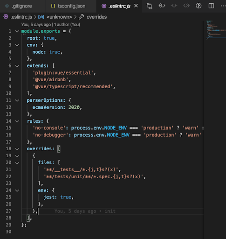
Task: Switch to the .gitignore tab
Action: coord(22,6)
